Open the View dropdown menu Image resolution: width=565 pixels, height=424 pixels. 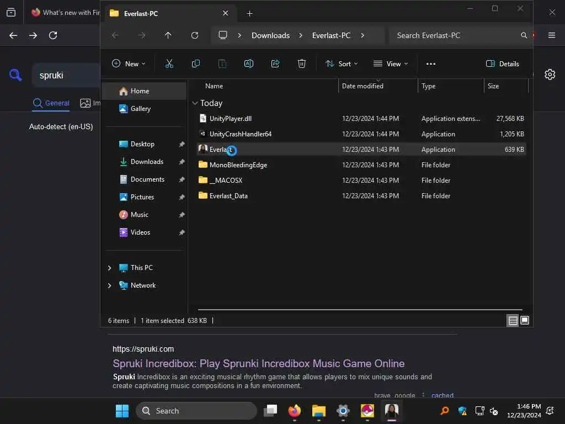(x=391, y=64)
